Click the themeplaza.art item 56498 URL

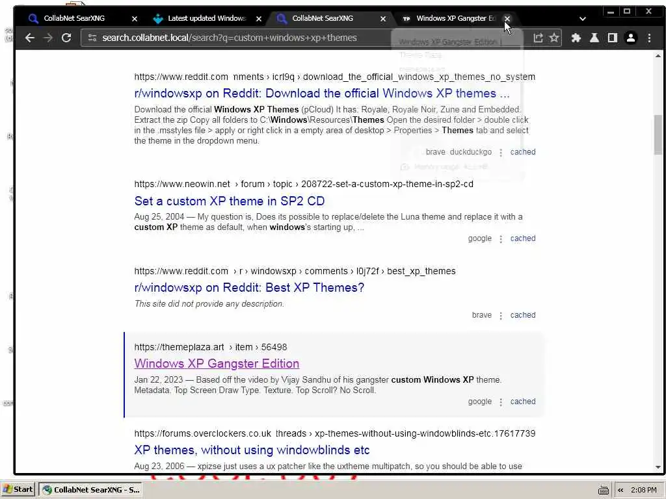pyautogui.click(x=211, y=347)
